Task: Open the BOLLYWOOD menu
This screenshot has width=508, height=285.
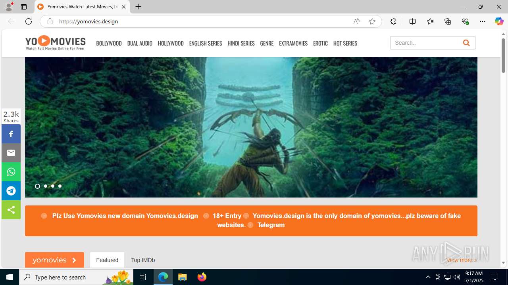Action: (x=109, y=43)
